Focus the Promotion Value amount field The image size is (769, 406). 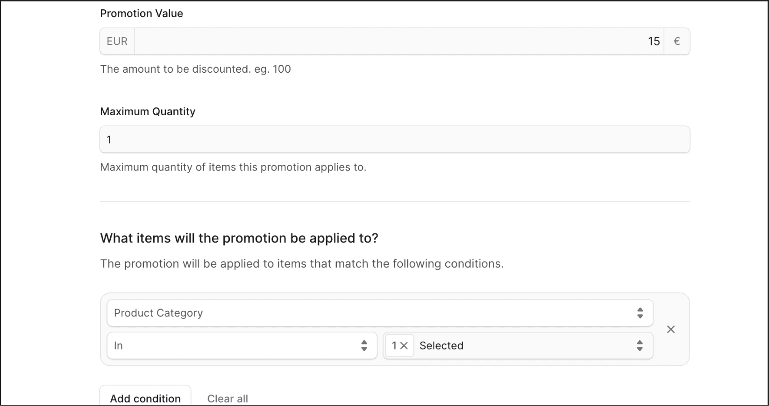point(397,41)
